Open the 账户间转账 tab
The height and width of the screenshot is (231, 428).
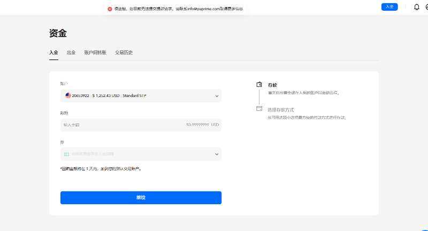tap(95, 53)
